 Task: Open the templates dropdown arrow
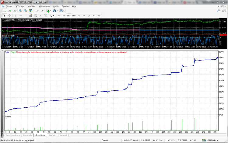pos(64,11)
